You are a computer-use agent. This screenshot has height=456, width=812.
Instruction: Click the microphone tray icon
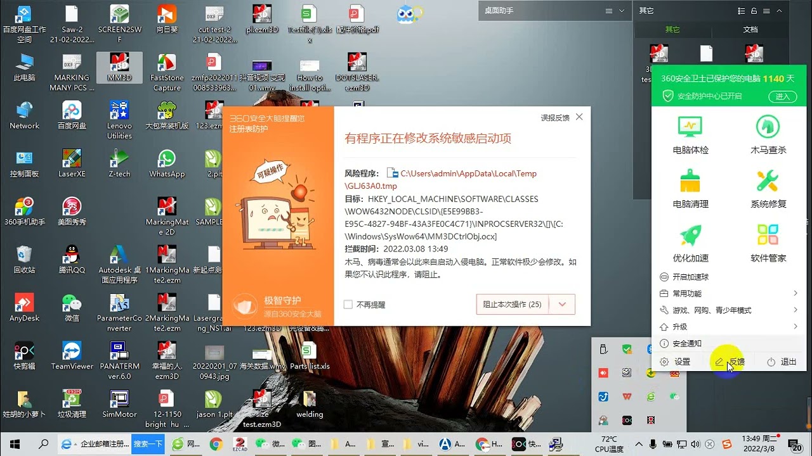point(653,444)
